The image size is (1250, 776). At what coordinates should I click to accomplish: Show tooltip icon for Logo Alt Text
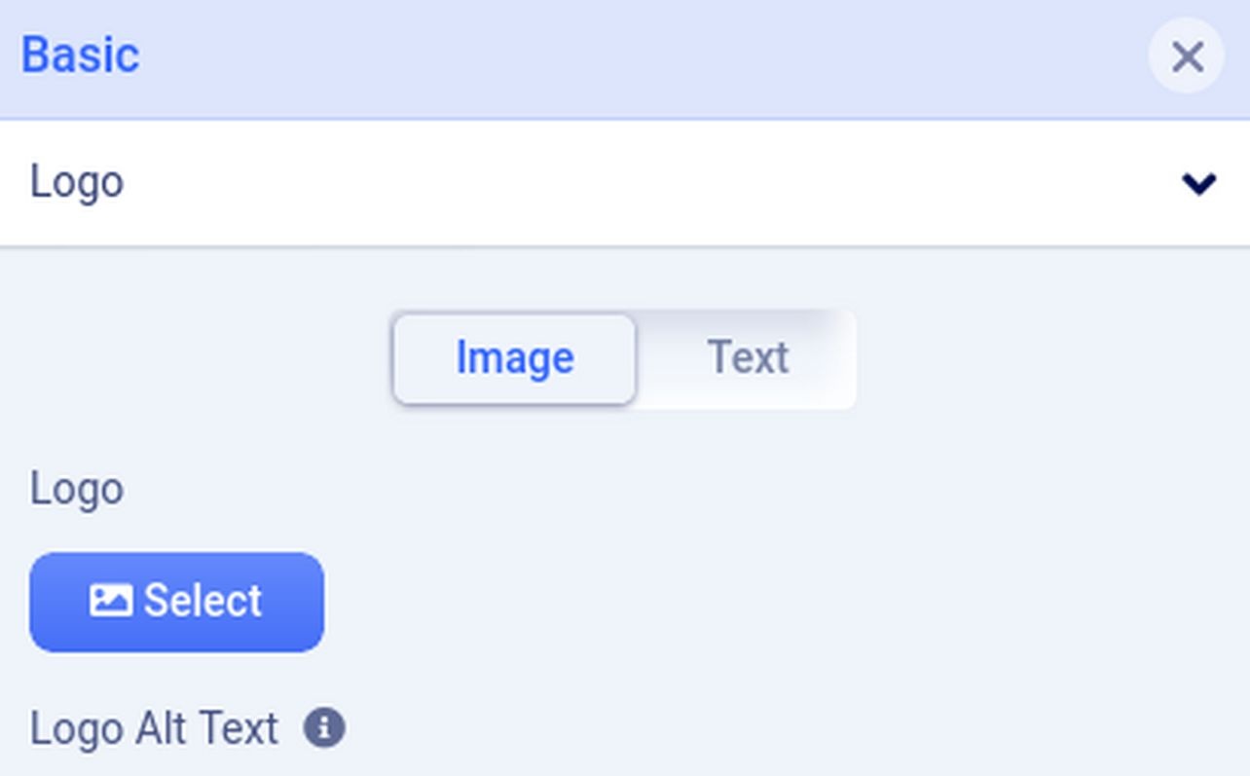[324, 728]
